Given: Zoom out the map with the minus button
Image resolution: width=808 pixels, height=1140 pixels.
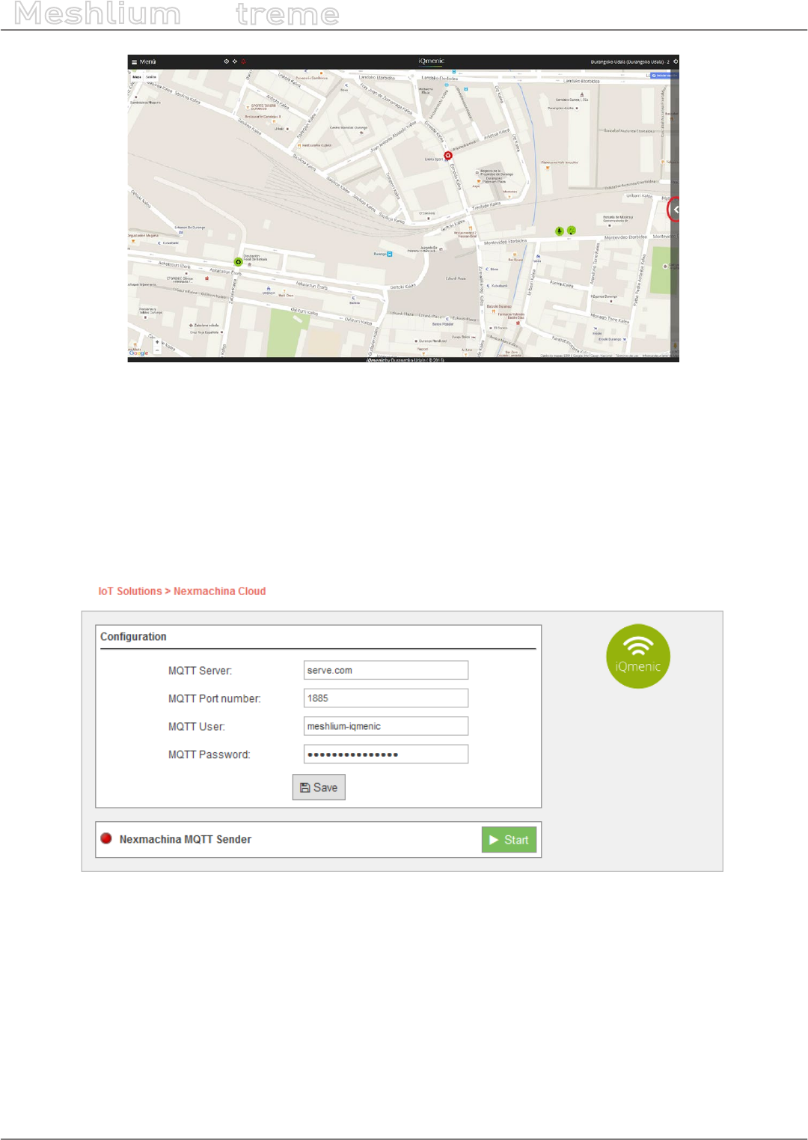Looking at the screenshot, I should tap(157, 350).
